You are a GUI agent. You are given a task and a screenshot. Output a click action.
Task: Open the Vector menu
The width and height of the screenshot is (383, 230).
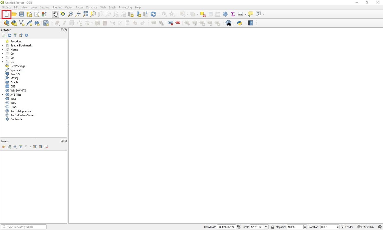(x=68, y=7)
